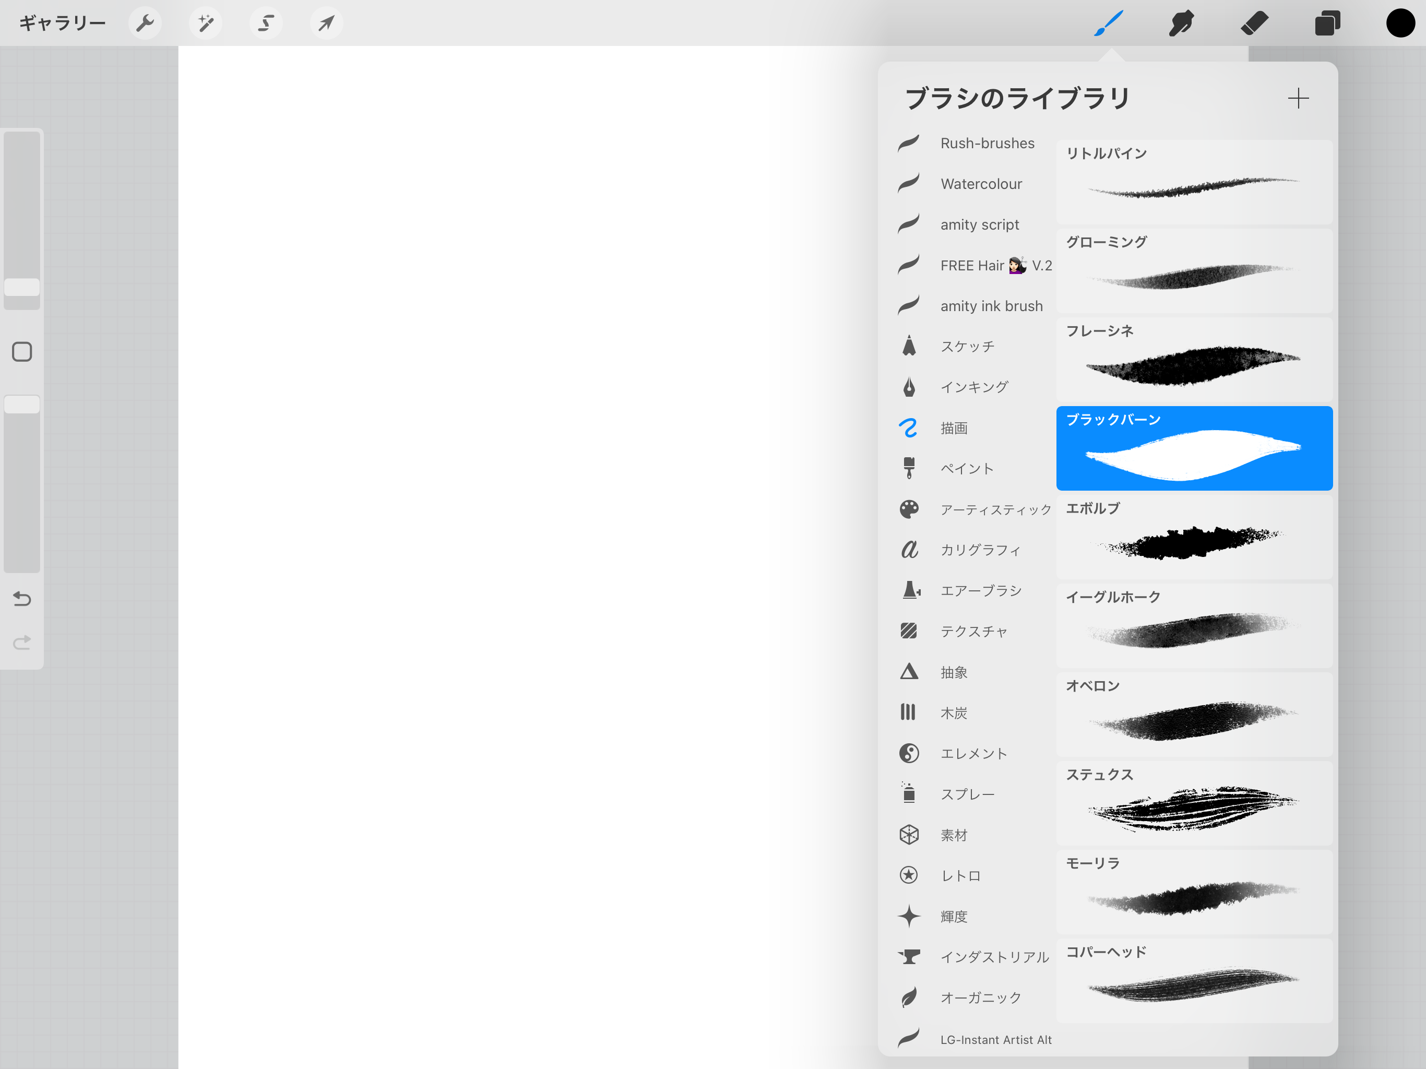Select the グローミング brush
Screen dimensions: 1426x1069
click(x=1194, y=271)
